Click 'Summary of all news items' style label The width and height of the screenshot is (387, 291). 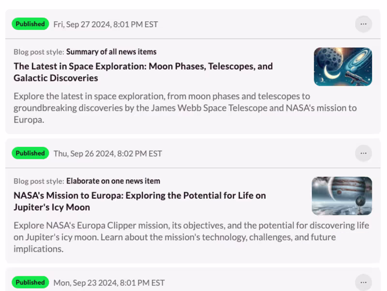111,52
